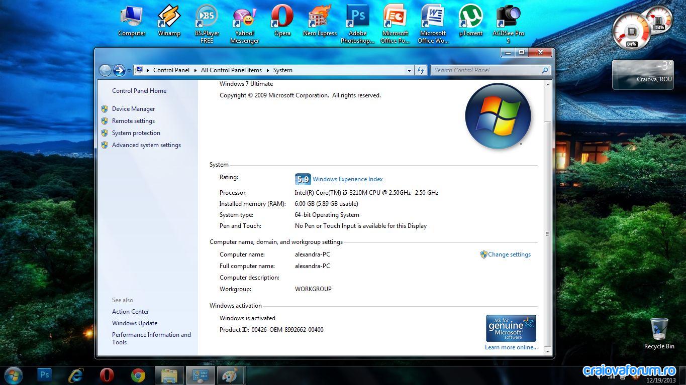This screenshot has width=686, height=385.
Task: Open the Microsoft Office Word shortcut
Action: coord(433,24)
